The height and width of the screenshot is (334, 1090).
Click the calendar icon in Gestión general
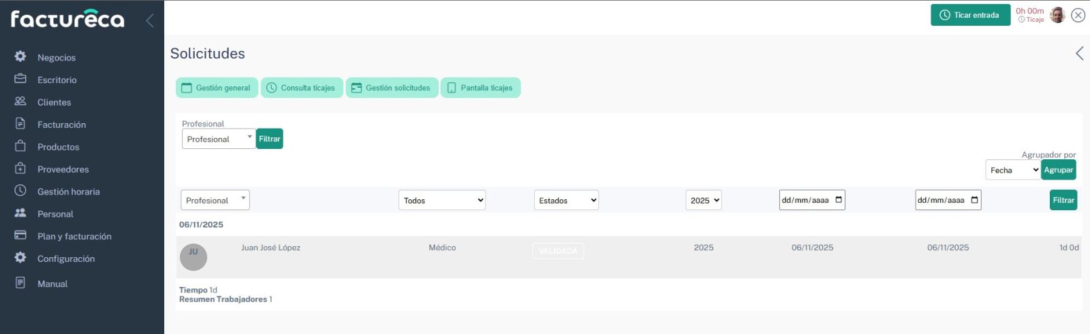pyautogui.click(x=187, y=88)
